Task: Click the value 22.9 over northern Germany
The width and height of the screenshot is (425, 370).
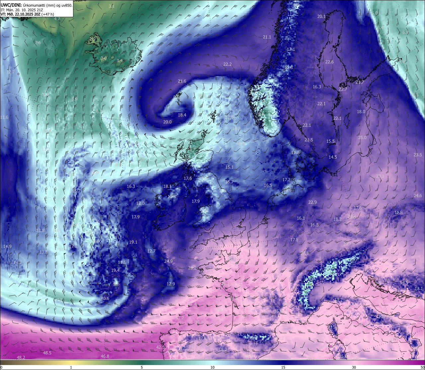Action: pos(312,202)
